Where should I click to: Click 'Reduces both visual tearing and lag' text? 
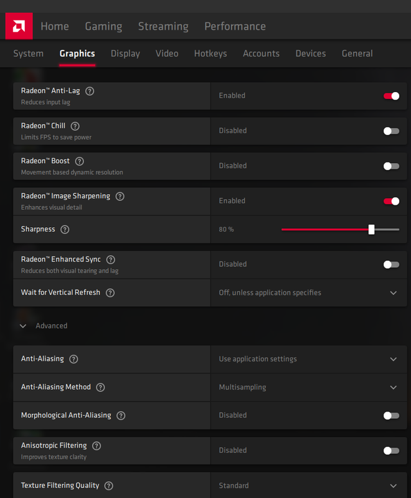(70, 271)
